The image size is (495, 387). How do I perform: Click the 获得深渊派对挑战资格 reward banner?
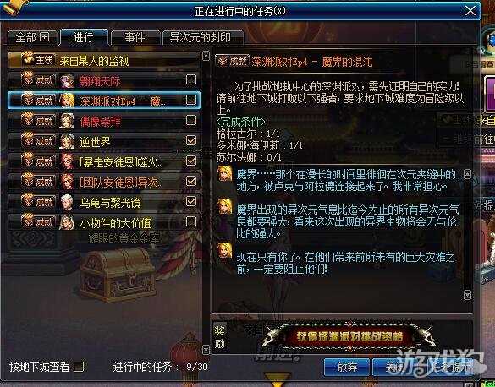349,337
